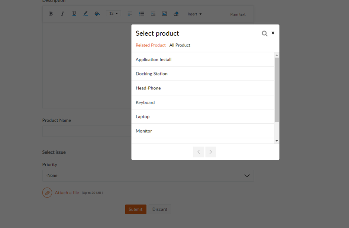Choose Laptop from the product list

coord(143,117)
